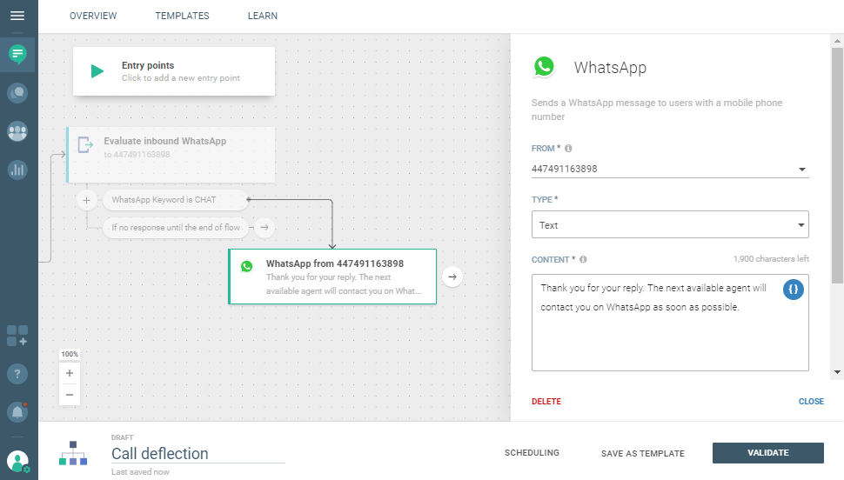Open the People sidebar icon
844x480 pixels.
(17, 131)
